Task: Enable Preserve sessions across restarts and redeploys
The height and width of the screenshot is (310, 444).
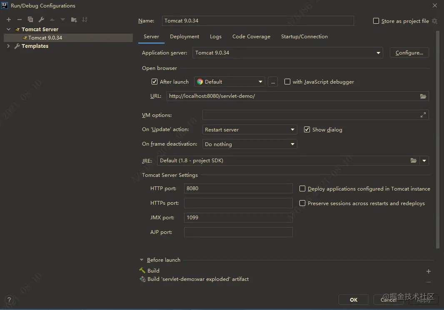Action: pyautogui.click(x=302, y=203)
